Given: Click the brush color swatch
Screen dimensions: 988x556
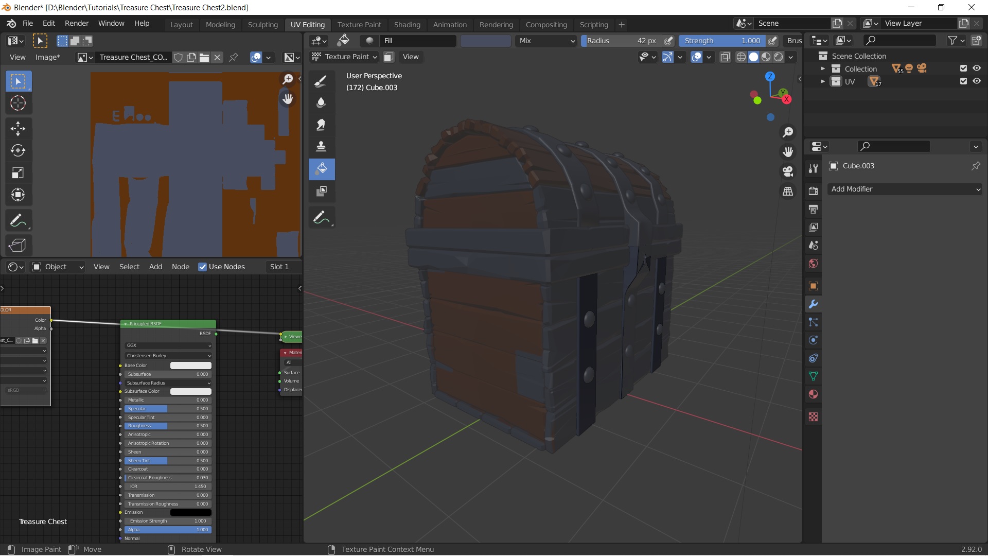Looking at the screenshot, I should tap(485, 41).
